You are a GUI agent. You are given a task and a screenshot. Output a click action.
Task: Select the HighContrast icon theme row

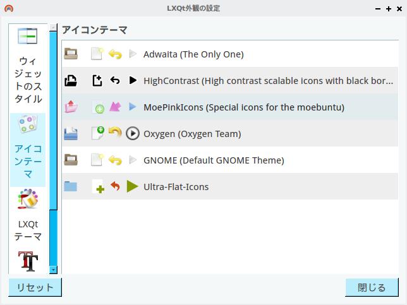(x=230, y=81)
